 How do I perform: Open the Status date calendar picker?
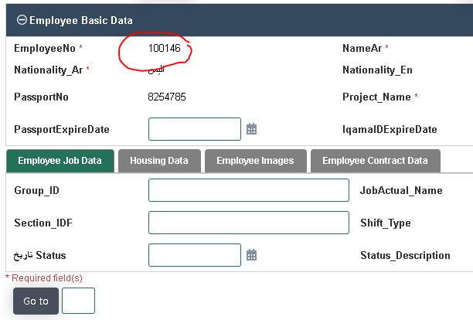click(x=251, y=255)
